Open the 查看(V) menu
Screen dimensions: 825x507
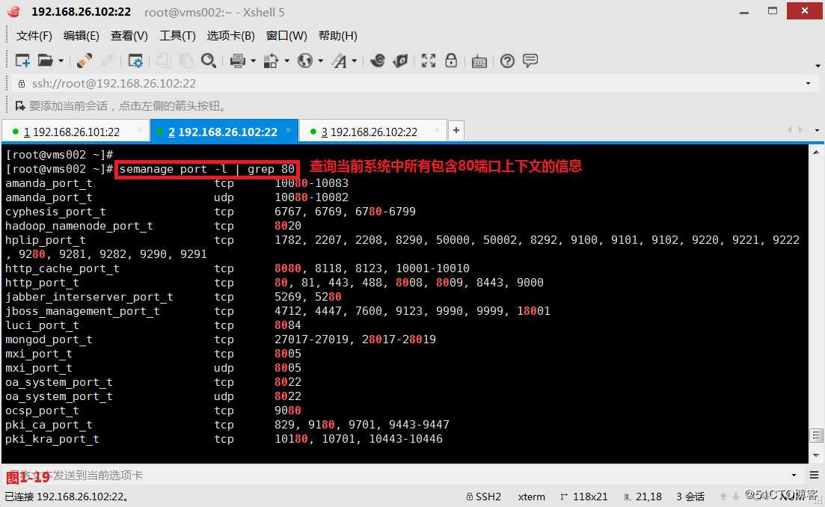coord(129,36)
